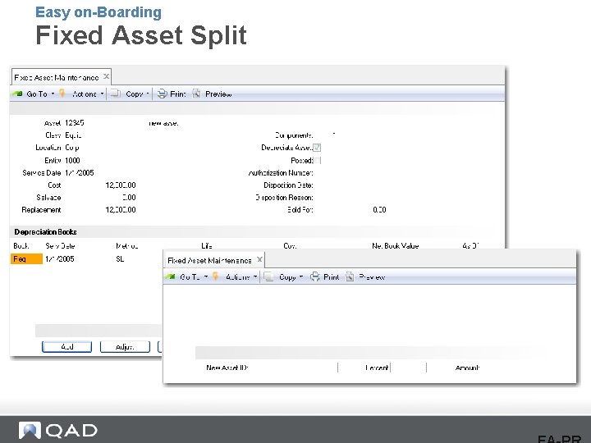The height and width of the screenshot is (443, 591).
Task: Click the Go To green arrow icon in front window
Action: click(171, 276)
